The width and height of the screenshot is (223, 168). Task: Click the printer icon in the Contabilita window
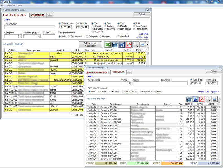tap(214, 99)
